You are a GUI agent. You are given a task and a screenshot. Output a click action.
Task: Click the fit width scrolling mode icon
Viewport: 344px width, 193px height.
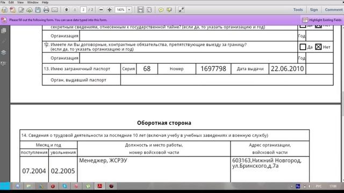(x=140, y=10)
